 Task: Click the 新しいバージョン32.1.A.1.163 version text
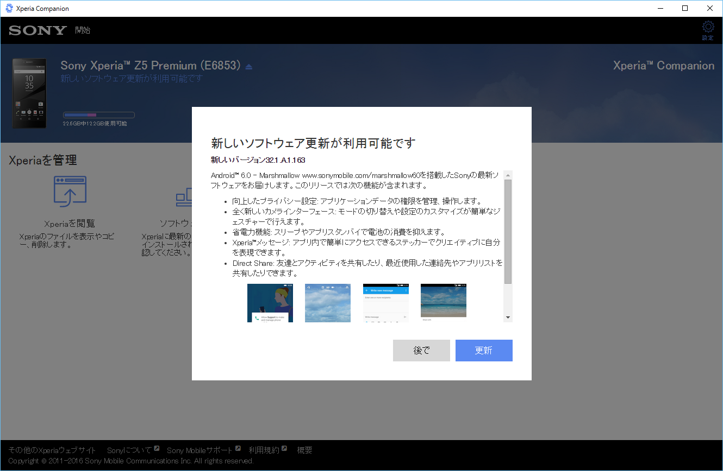point(258,161)
